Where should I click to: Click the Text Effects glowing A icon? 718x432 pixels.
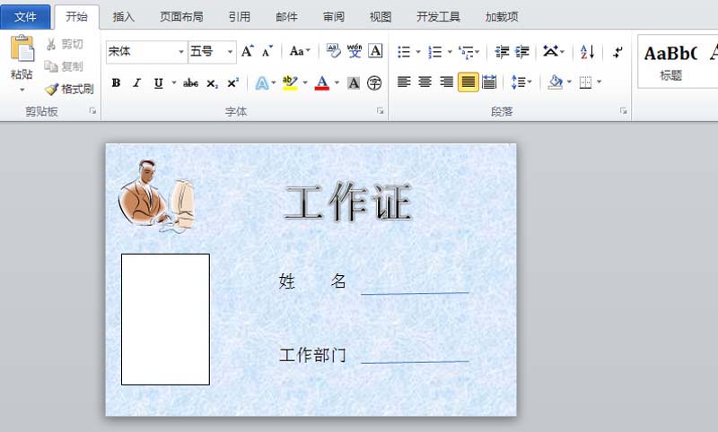(x=262, y=83)
